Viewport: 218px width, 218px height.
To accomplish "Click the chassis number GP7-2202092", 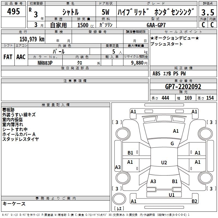I will (x=183, y=87).
